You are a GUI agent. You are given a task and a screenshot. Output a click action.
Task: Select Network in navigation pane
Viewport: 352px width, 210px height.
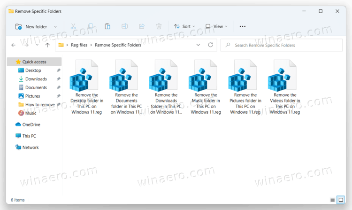point(31,148)
